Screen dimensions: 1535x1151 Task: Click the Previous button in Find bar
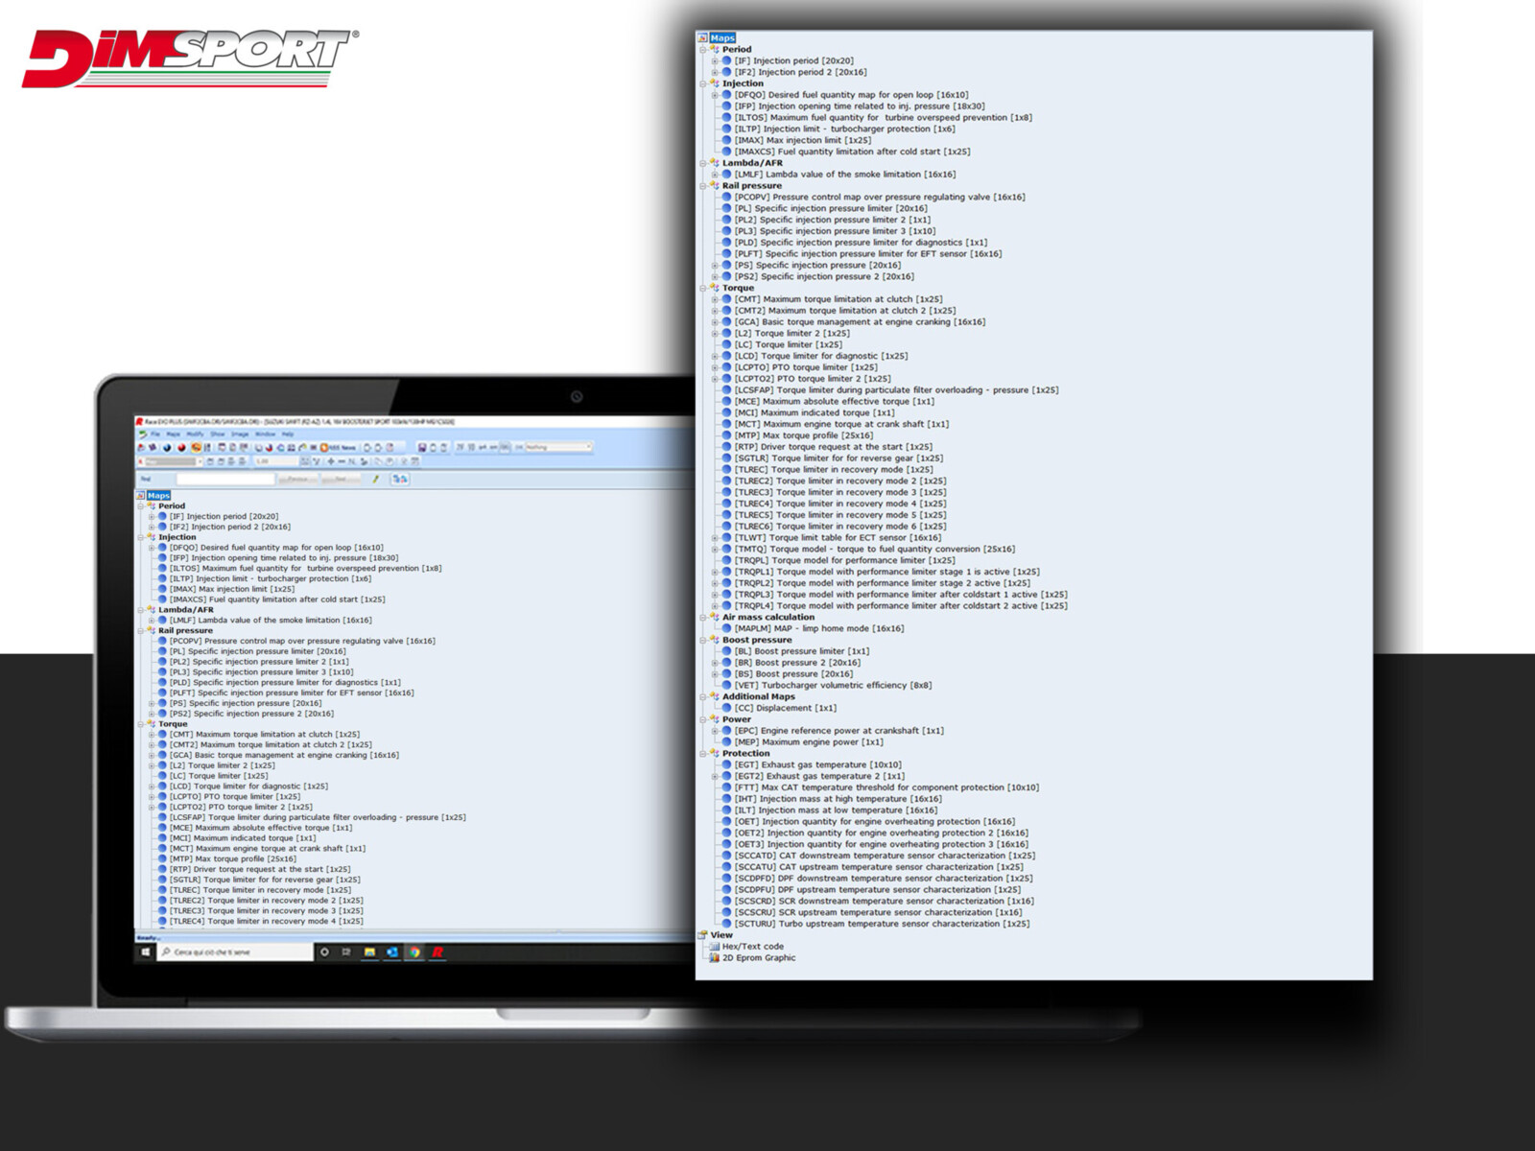coord(297,479)
